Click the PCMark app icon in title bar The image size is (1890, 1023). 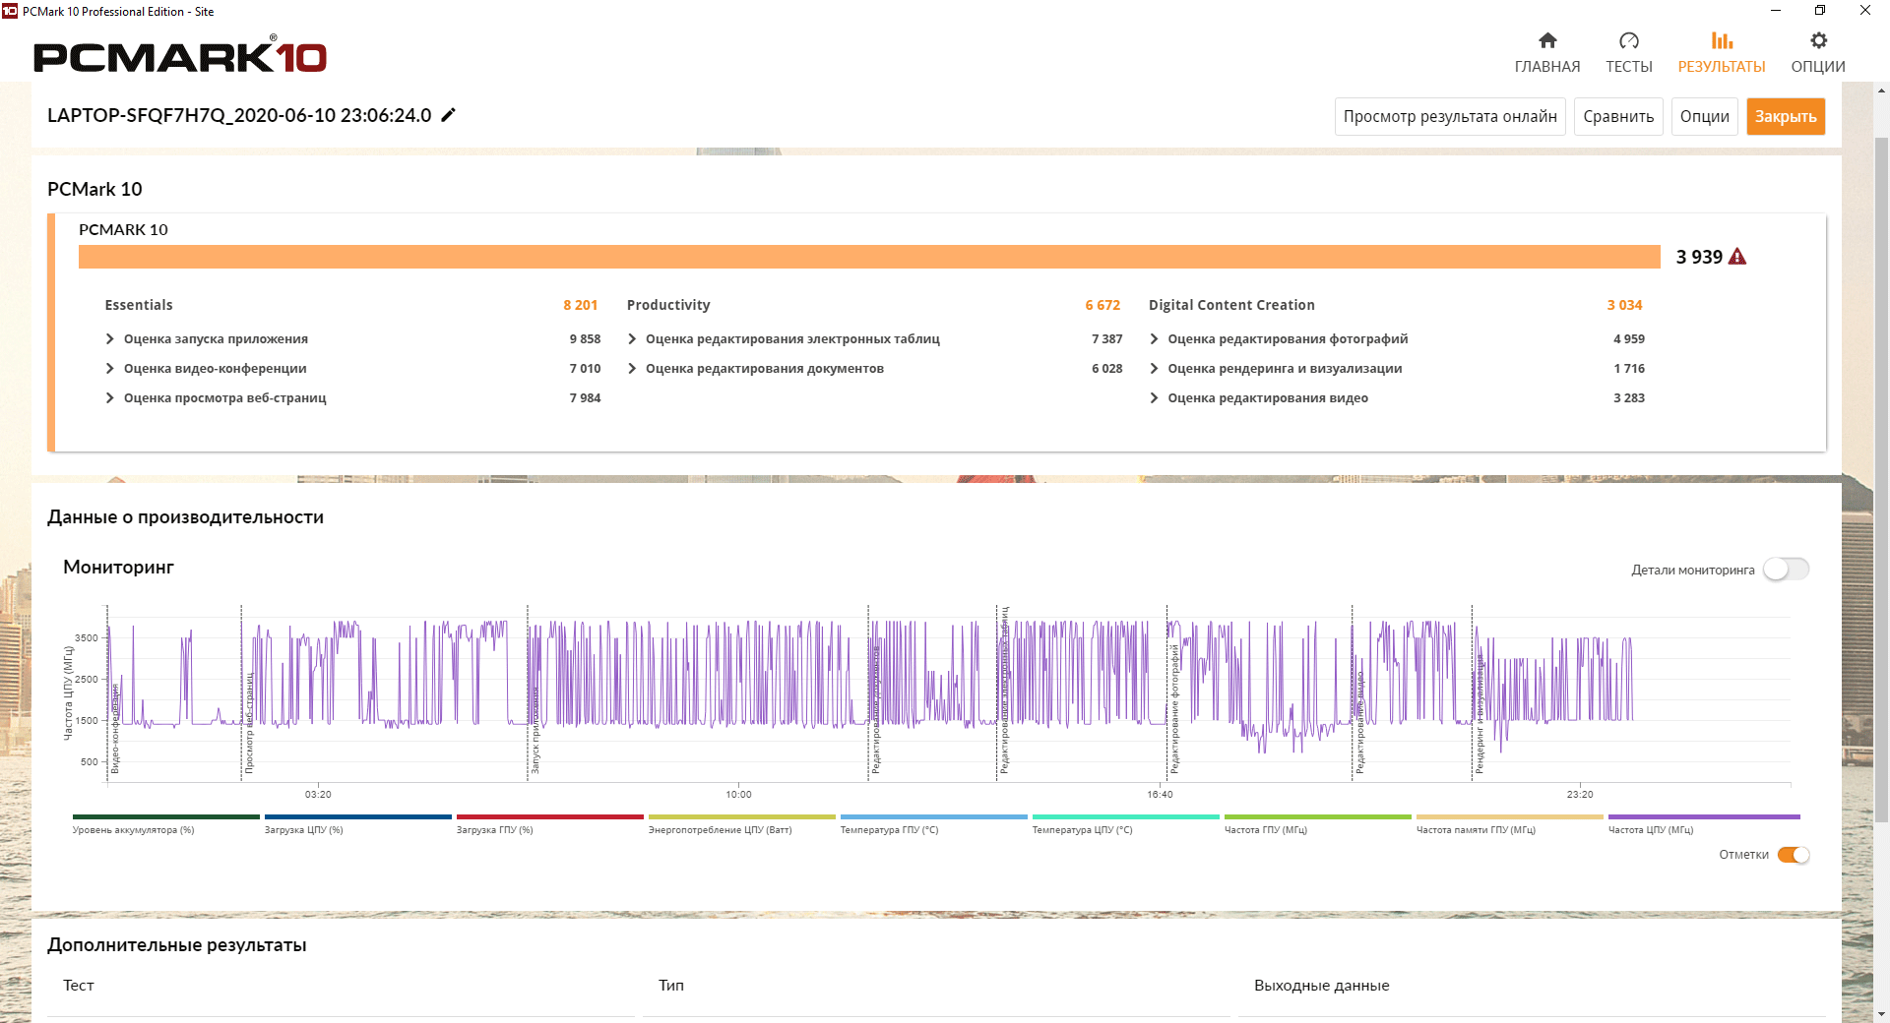coord(10,11)
